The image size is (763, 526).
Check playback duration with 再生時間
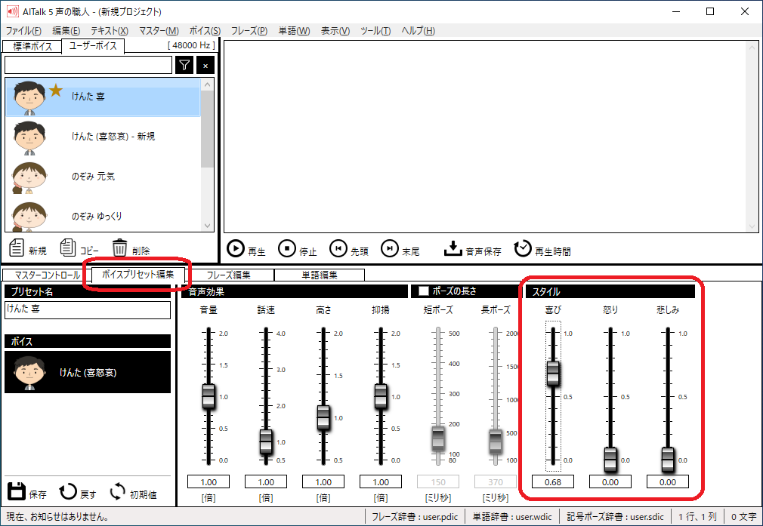(542, 249)
